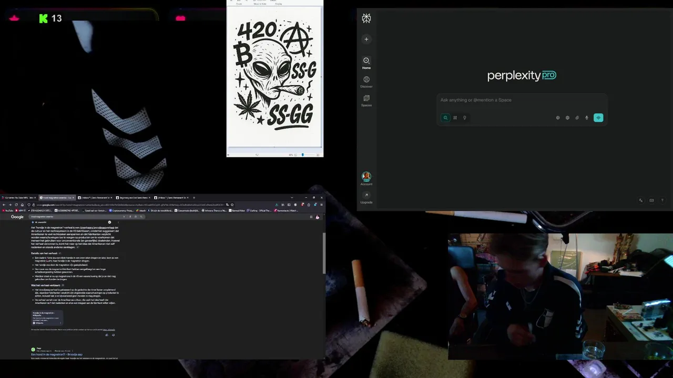The width and height of the screenshot is (673, 378).
Task: Switch to 'Beginning and End' browser tab
Action: [x=132, y=197]
